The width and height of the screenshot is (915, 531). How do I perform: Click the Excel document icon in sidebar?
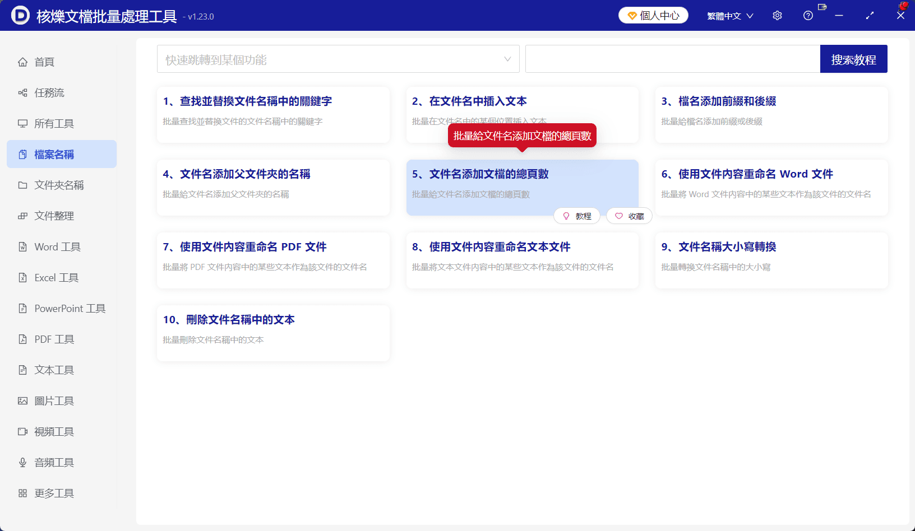pyautogui.click(x=22, y=278)
